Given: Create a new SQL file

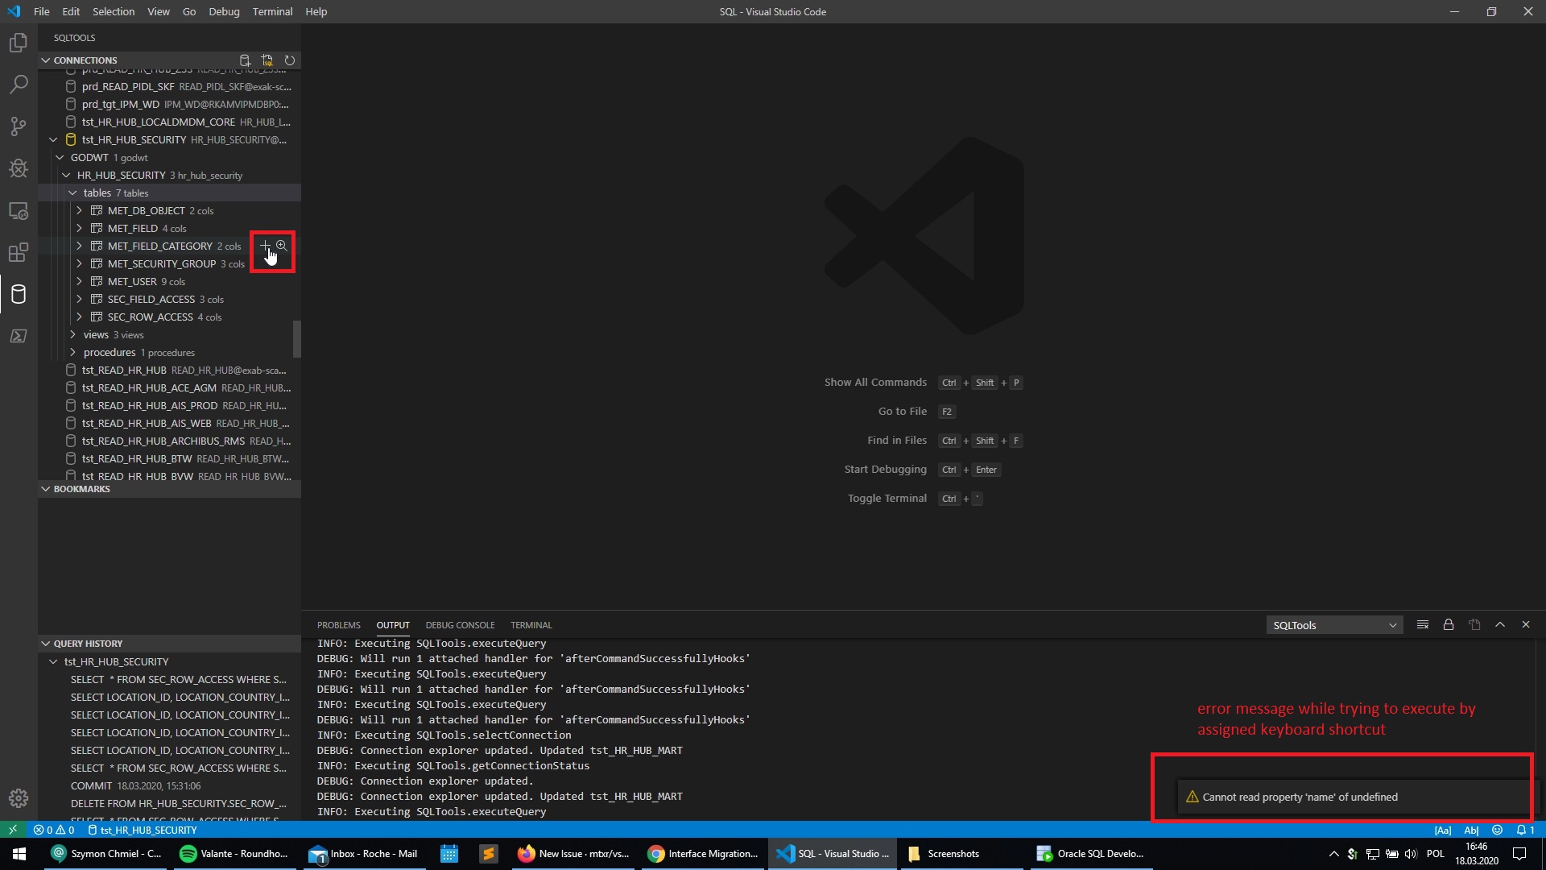Looking at the screenshot, I should [x=267, y=60].
